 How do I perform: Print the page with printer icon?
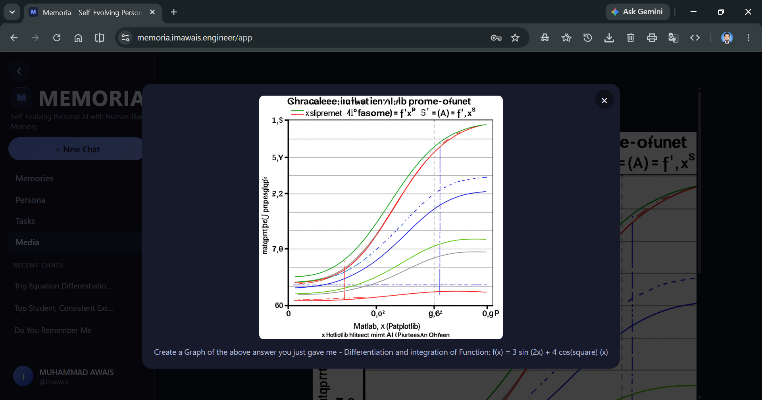pyautogui.click(x=652, y=38)
